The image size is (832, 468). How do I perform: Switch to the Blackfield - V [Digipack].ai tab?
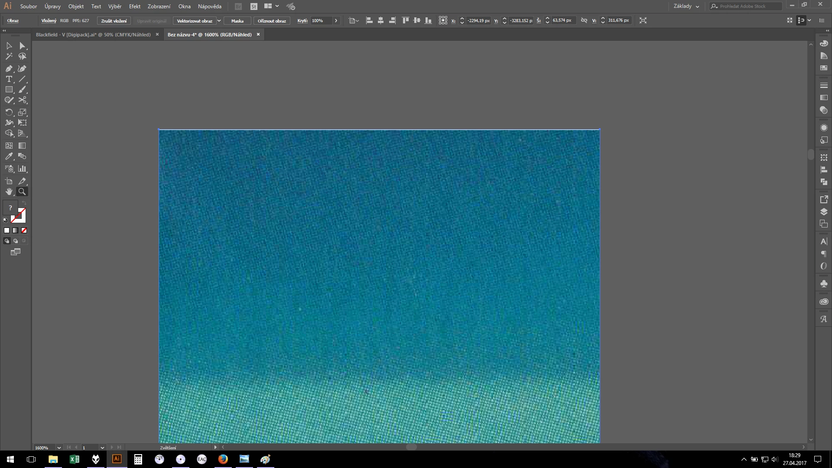click(93, 35)
